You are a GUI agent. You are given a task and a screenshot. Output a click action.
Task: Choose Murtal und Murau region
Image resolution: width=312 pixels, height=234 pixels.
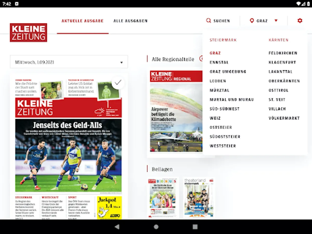click(232, 100)
